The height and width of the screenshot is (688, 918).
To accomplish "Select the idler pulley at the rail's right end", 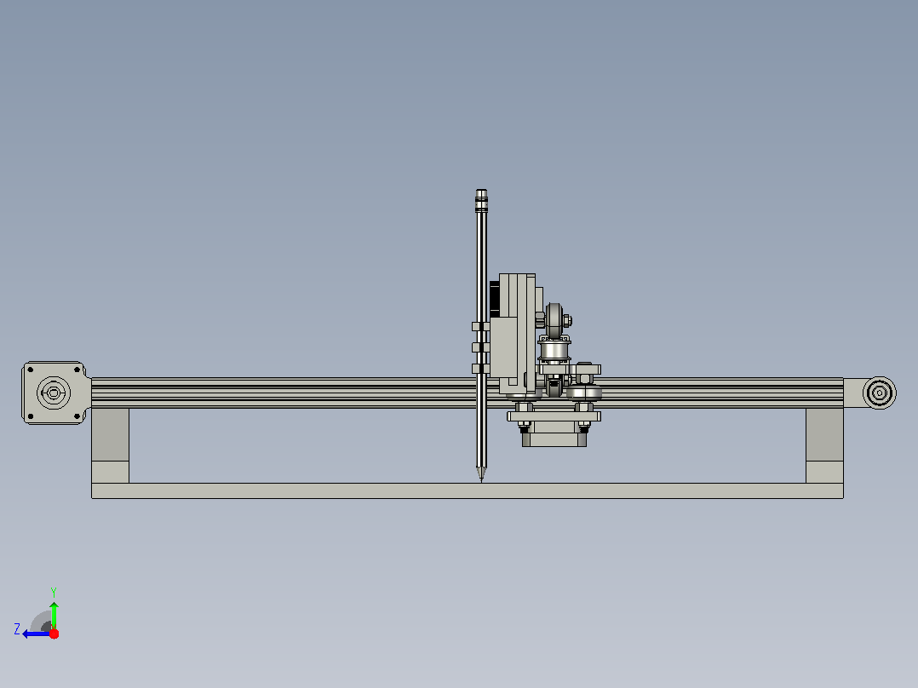I will 879,393.
